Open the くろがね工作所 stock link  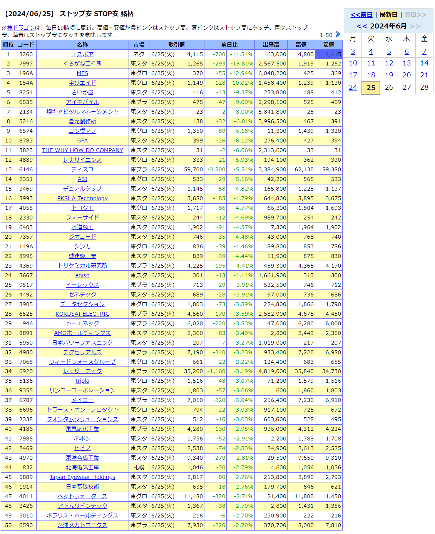coord(82,64)
